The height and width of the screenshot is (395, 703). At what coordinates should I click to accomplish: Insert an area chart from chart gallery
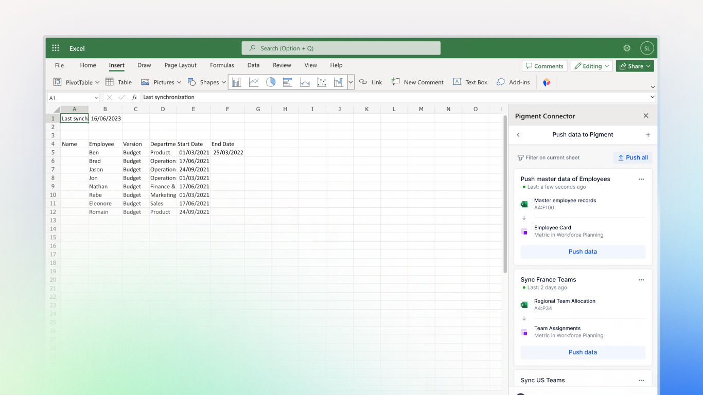point(305,82)
